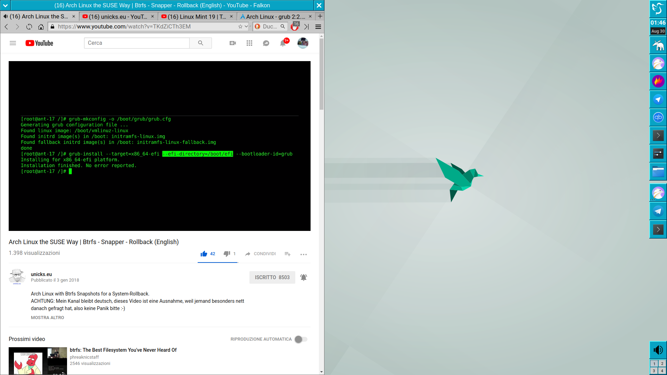This screenshot has height=375, width=667.
Task: Open a terminal from the side panel
Action: coord(658,135)
